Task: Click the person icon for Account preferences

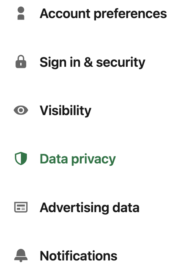Action: pyautogui.click(x=21, y=13)
